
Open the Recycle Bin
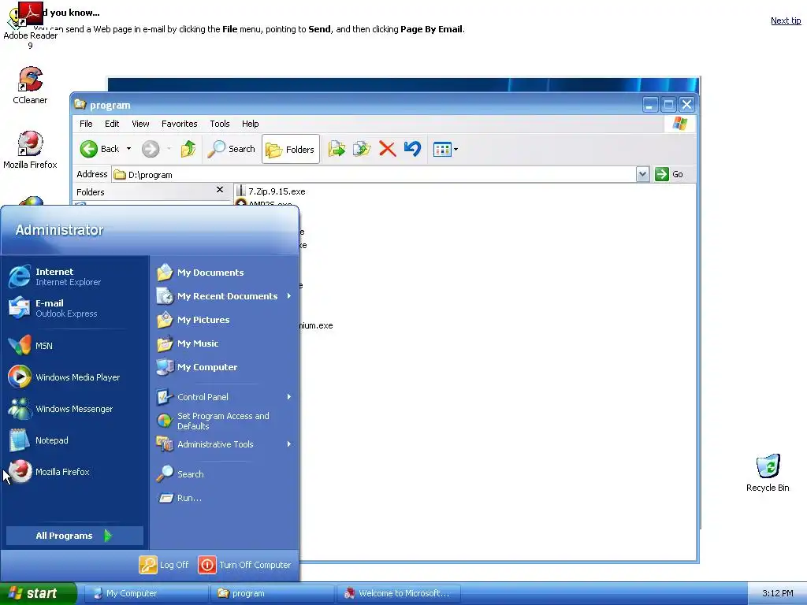(x=768, y=473)
